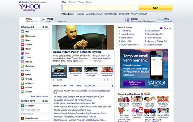Select the Web search tab

point(63,2)
